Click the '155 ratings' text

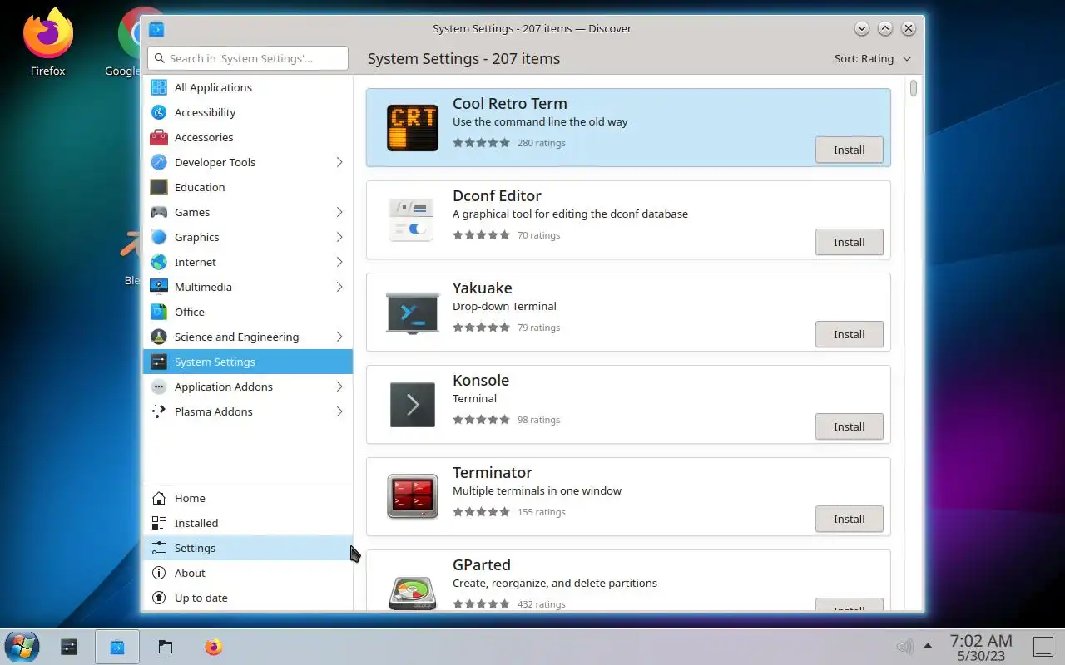pos(541,512)
